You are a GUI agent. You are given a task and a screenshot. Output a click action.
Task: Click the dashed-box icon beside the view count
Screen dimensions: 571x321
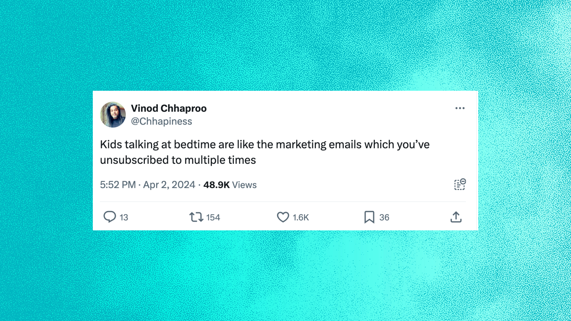pos(460,185)
